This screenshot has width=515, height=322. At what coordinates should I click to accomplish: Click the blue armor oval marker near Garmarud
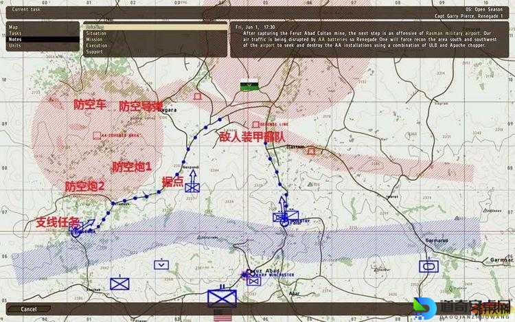[x=428, y=266]
